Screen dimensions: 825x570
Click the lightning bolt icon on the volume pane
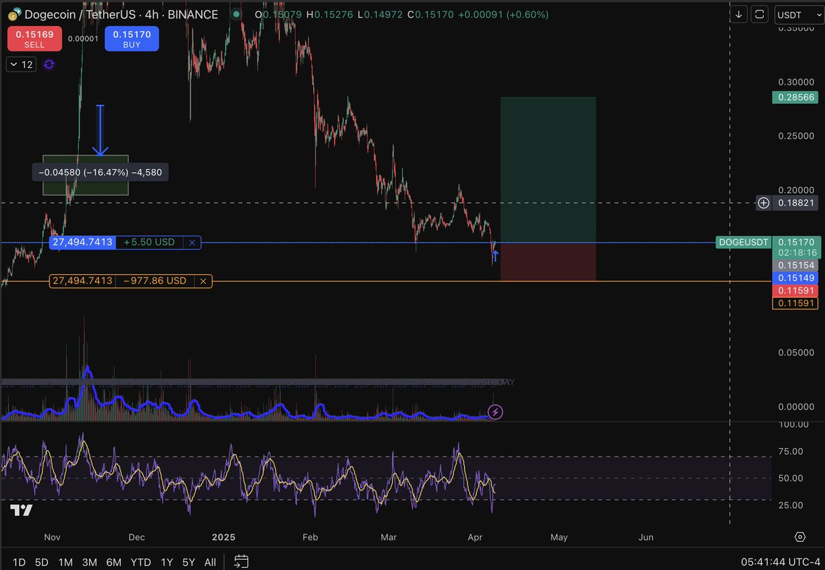tap(496, 412)
